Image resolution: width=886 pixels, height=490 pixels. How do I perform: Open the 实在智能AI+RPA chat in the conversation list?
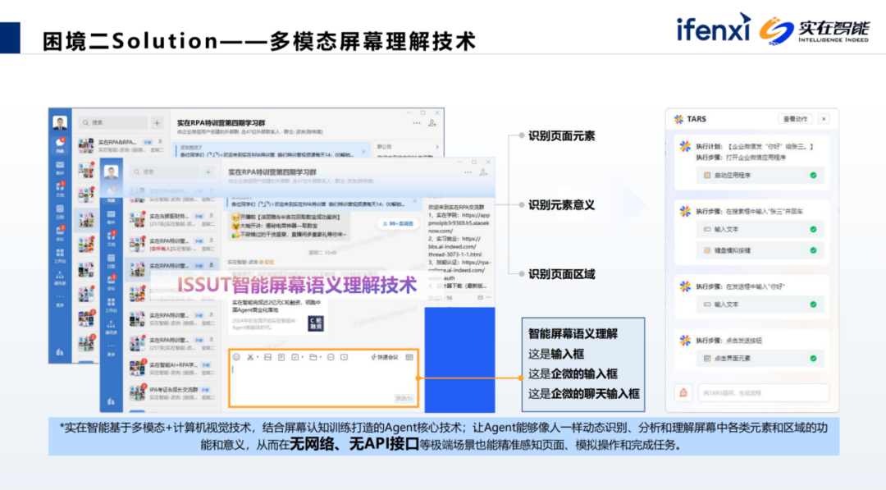(x=168, y=366)
